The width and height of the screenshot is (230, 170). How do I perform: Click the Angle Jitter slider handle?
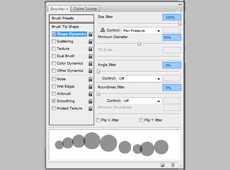[x=98, y=71]
